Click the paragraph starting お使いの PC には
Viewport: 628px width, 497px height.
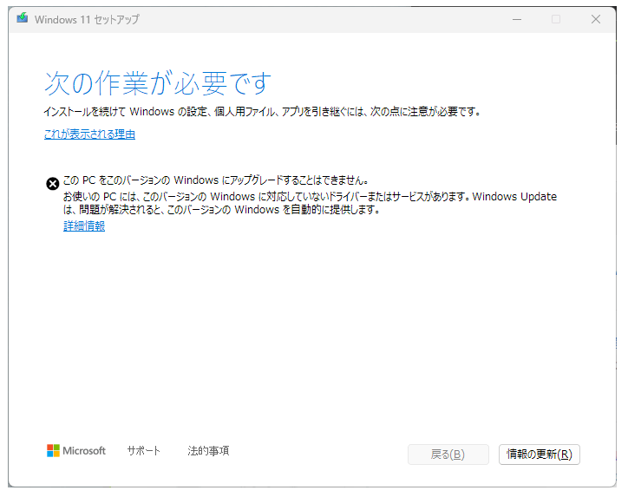[x=310, y=203]
